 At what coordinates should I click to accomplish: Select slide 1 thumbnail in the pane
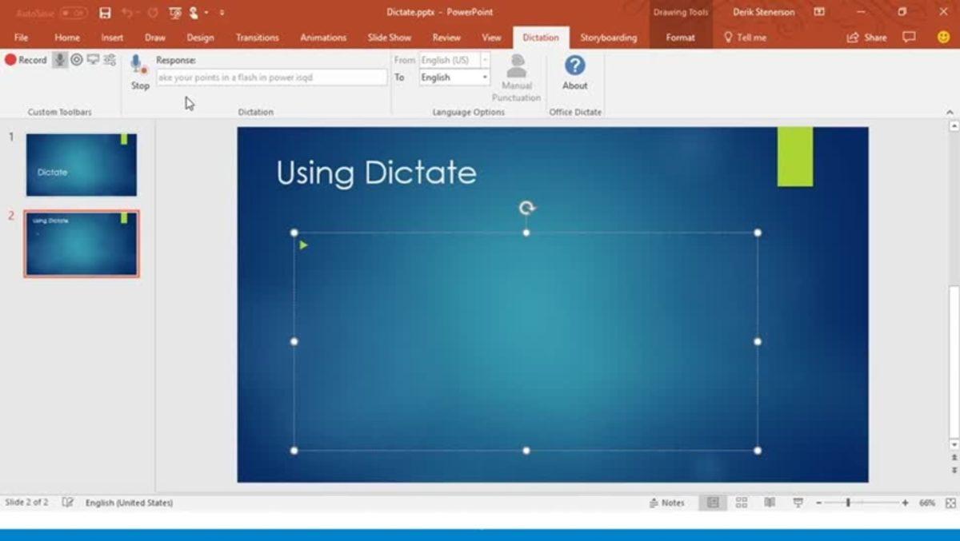[80, 164]
